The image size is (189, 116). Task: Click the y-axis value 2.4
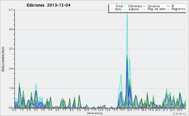click(x=11, y=69)
